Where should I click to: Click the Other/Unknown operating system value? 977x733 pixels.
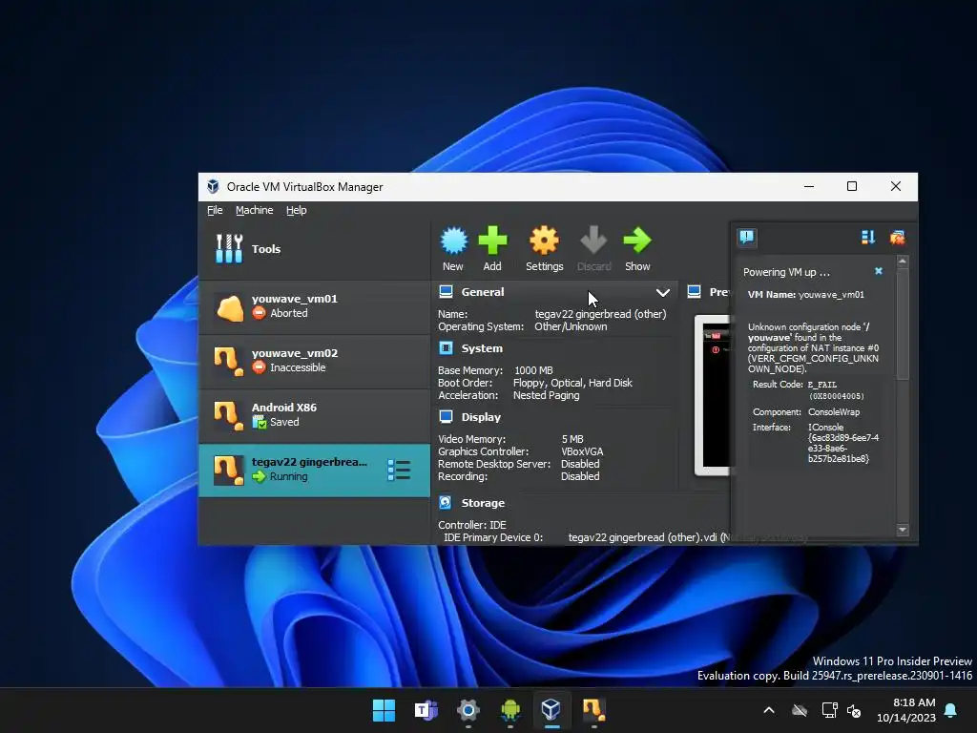point(571,326)
